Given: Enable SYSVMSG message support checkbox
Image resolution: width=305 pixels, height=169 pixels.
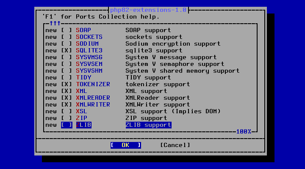Looking at the screenshot, I should 67,57.
